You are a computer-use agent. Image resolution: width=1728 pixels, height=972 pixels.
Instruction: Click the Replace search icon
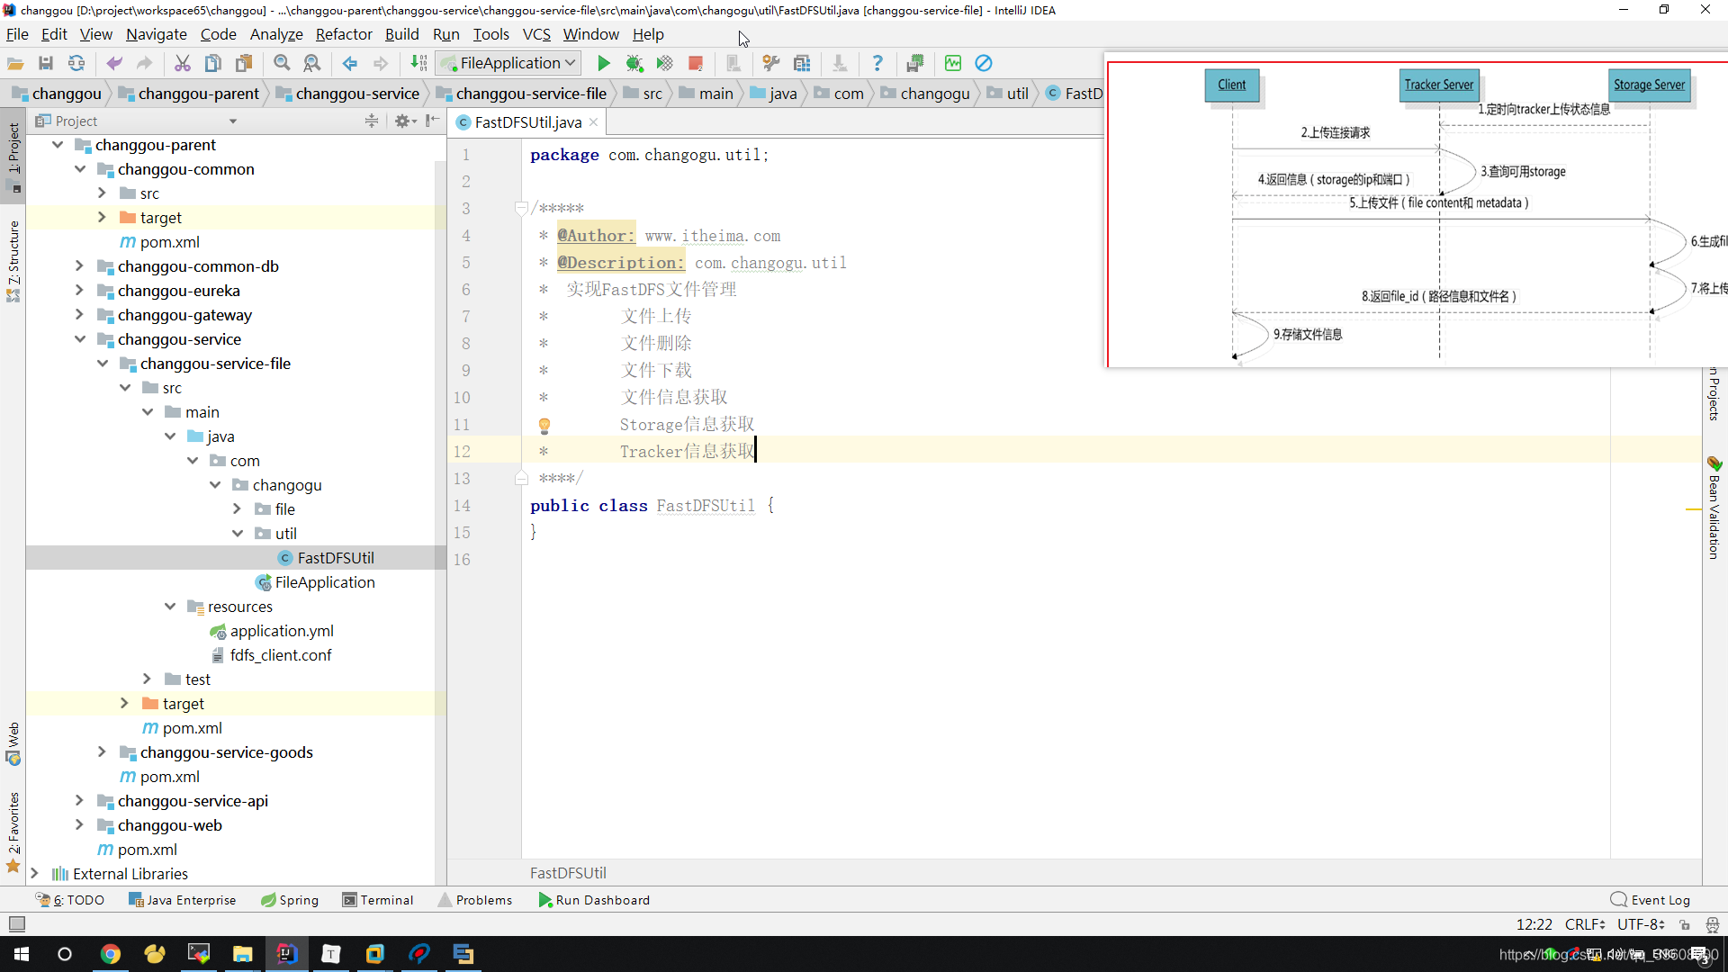tap(312, 64)
